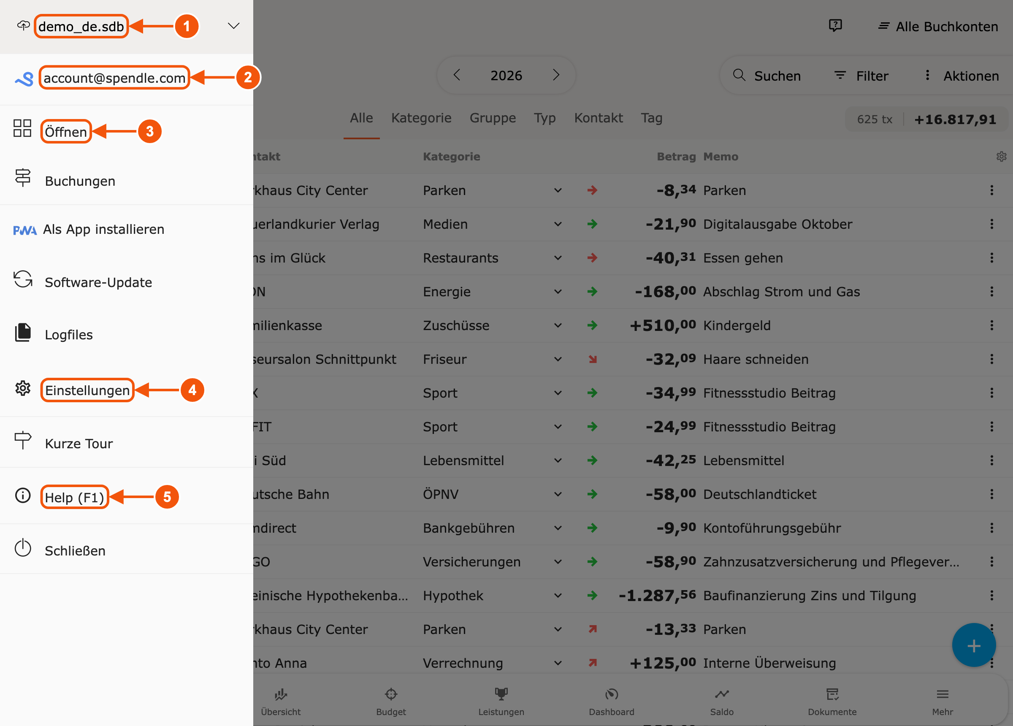Add a new transaction with plus button
Image resolution: width=1013 pixels, height=726 pixels.
pyautogui.click(x=974, y=645)
